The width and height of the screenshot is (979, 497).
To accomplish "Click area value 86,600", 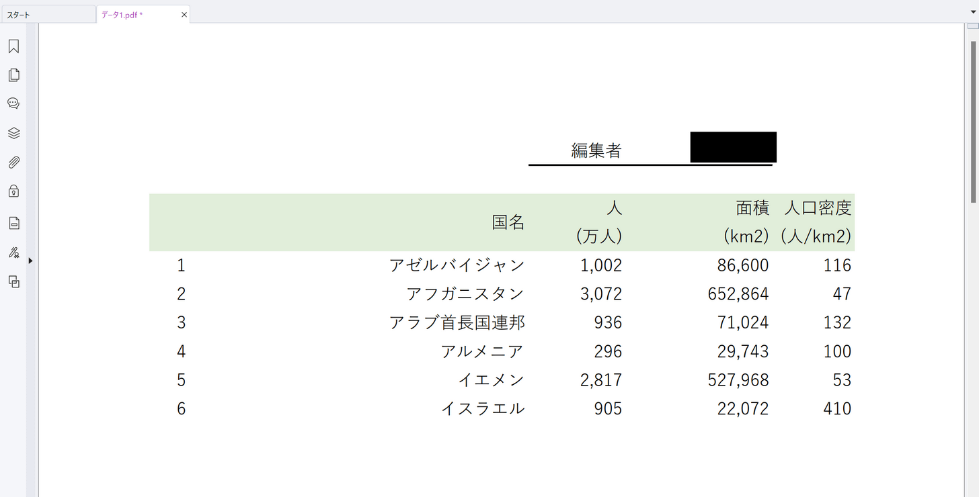I will point(743,265).
